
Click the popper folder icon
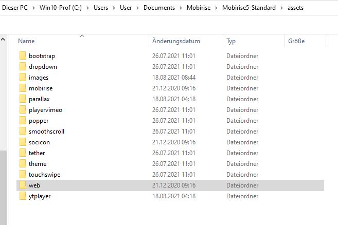23,120
